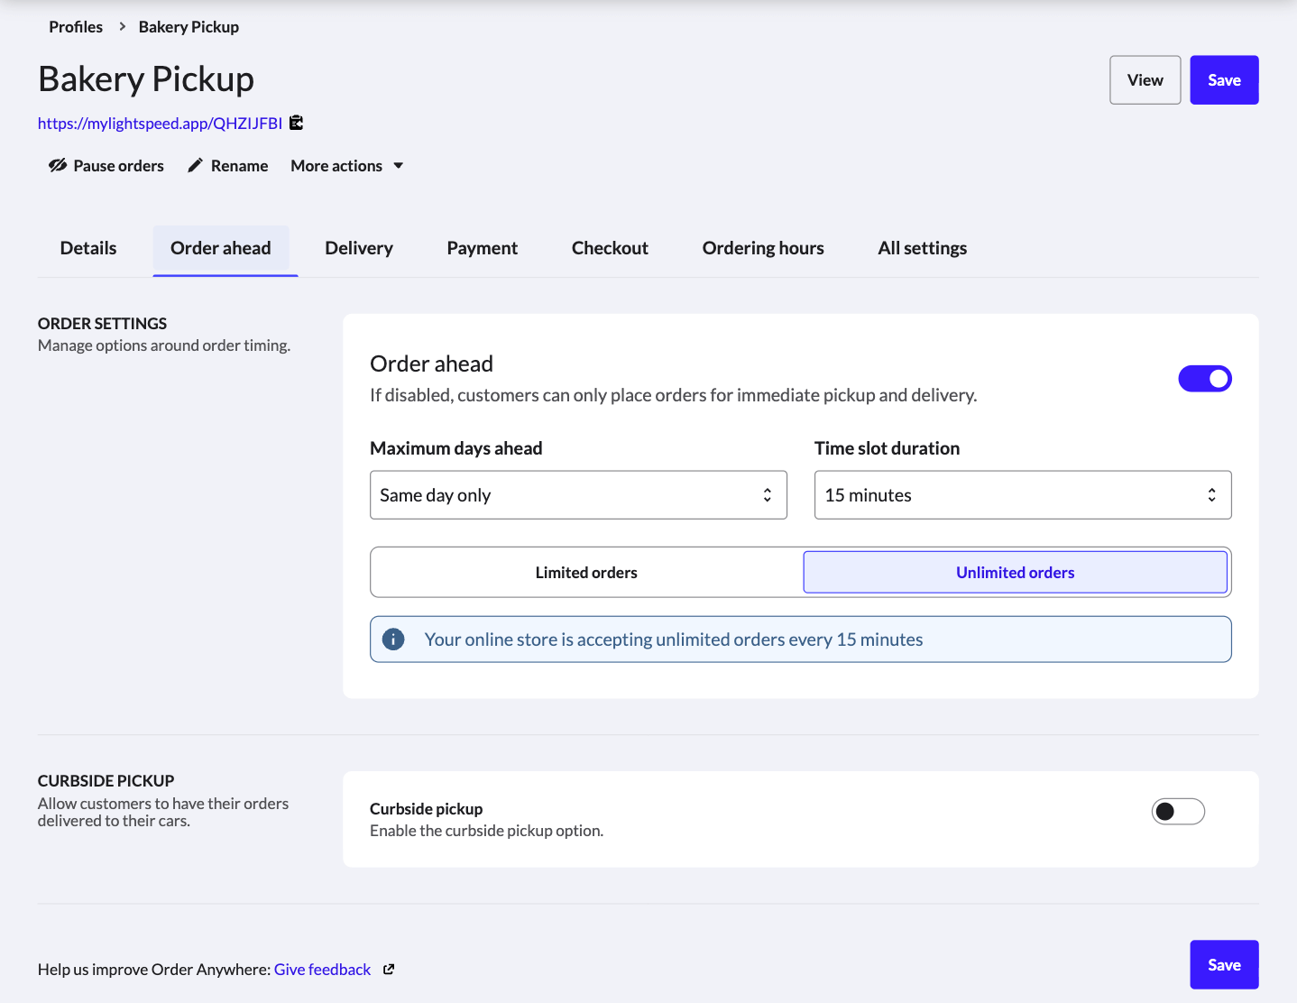This screenshot has width=1297, height=1003.
Task: Switch to the Delivery tab
Action: click(x=359, y=248)
